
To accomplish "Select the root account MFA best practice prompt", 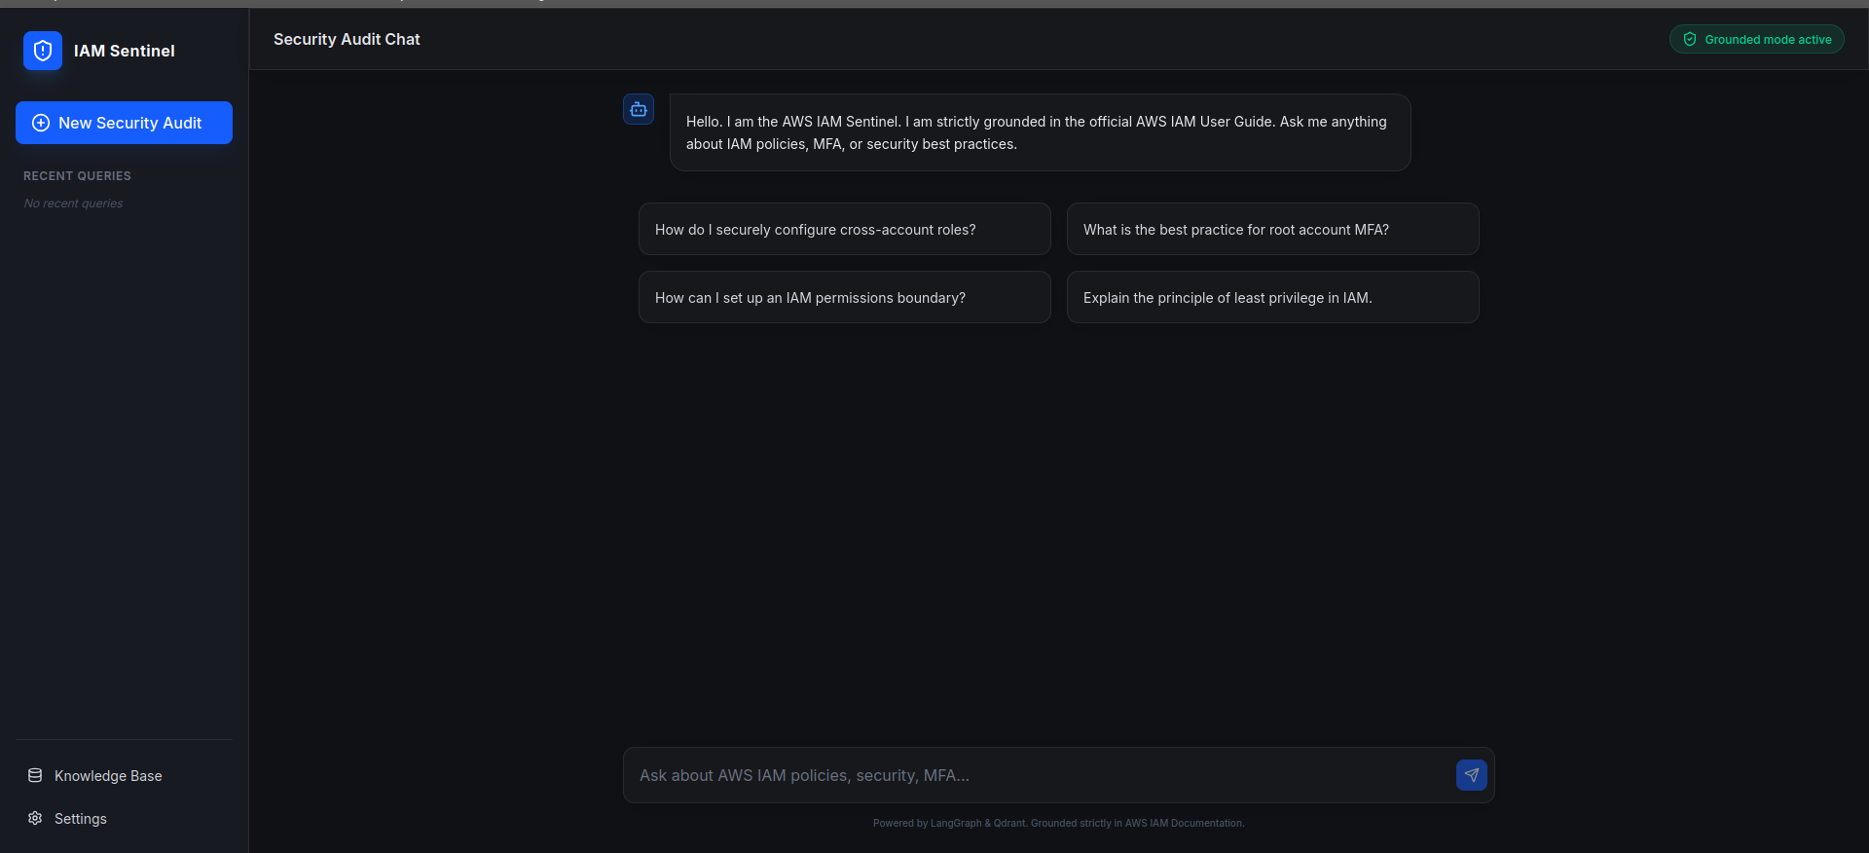I will [x=1273, y=229].
